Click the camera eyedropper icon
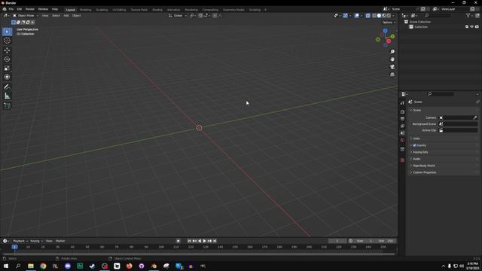This screenshot has width=482, height=271. click(475, 117)
